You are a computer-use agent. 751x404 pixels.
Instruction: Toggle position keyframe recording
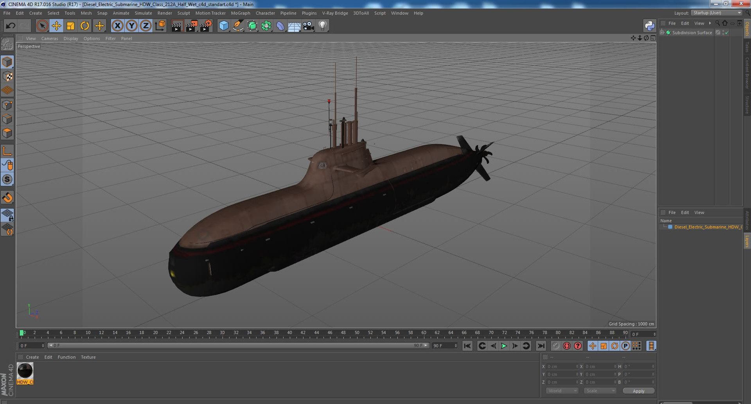(593, 346)
